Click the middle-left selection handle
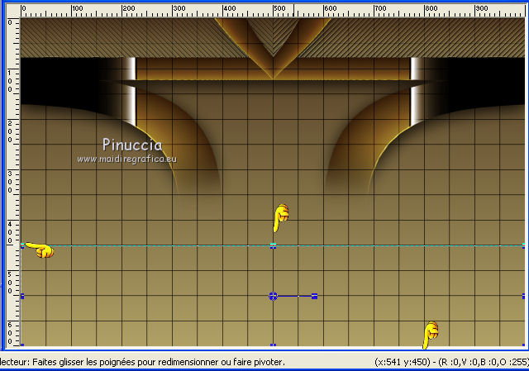529x371 pixels. pos(22,296)
